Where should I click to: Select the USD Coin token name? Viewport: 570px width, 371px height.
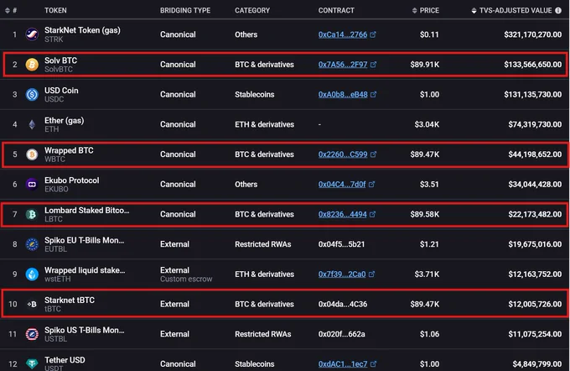(61, 91)
